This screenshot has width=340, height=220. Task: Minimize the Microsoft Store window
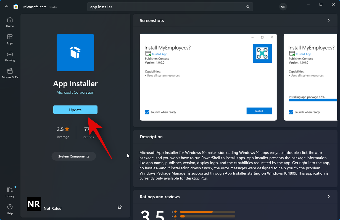[x=308, y=4]
